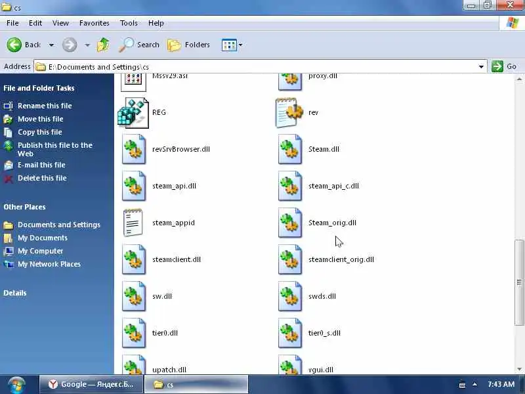Select the rev configuration file icon
The height and width of the screenshot is (394, 525).
(289, 113)
